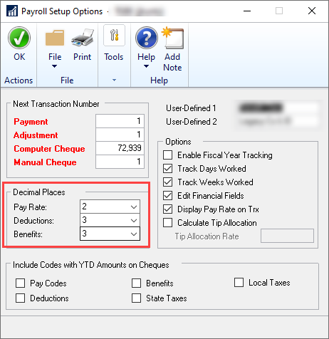Click the Computer Cheque label
This screenshot has width=329, height=339.
pyautogui.click(x=49, y=149)
